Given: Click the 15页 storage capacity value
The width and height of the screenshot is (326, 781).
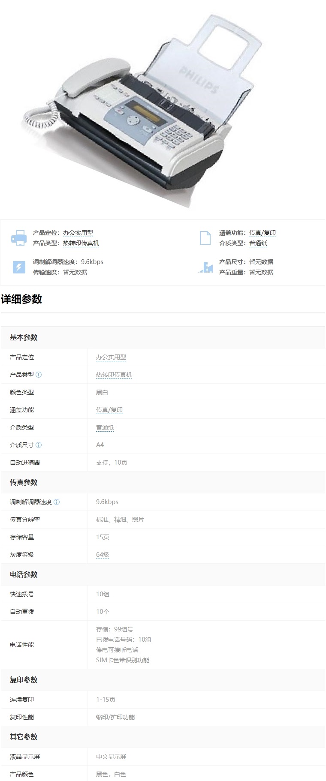Looking at the screenshot, I should coord(103,537).
